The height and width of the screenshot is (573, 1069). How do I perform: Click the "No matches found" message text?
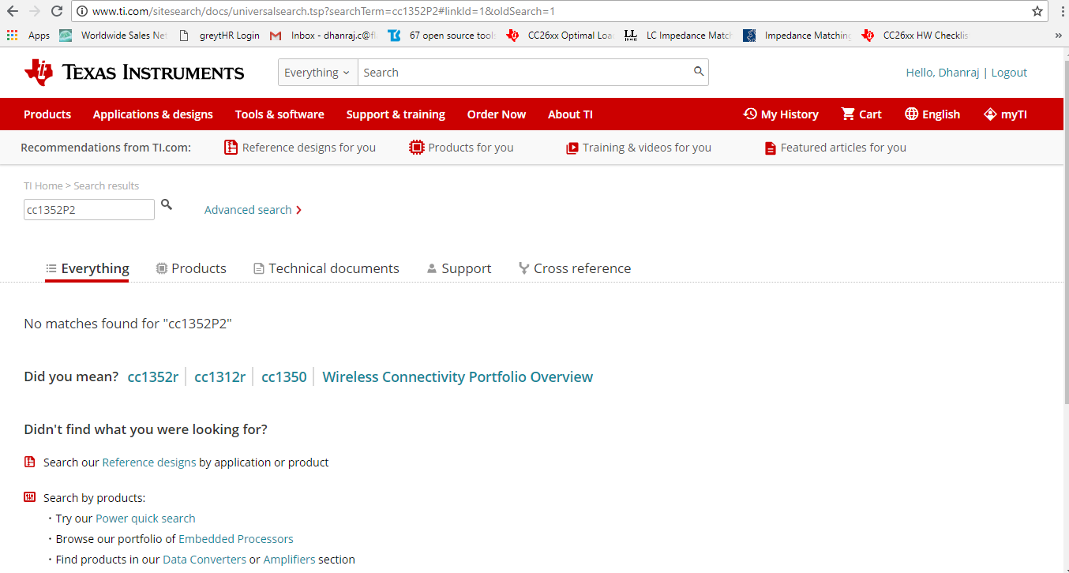(128, 324)
